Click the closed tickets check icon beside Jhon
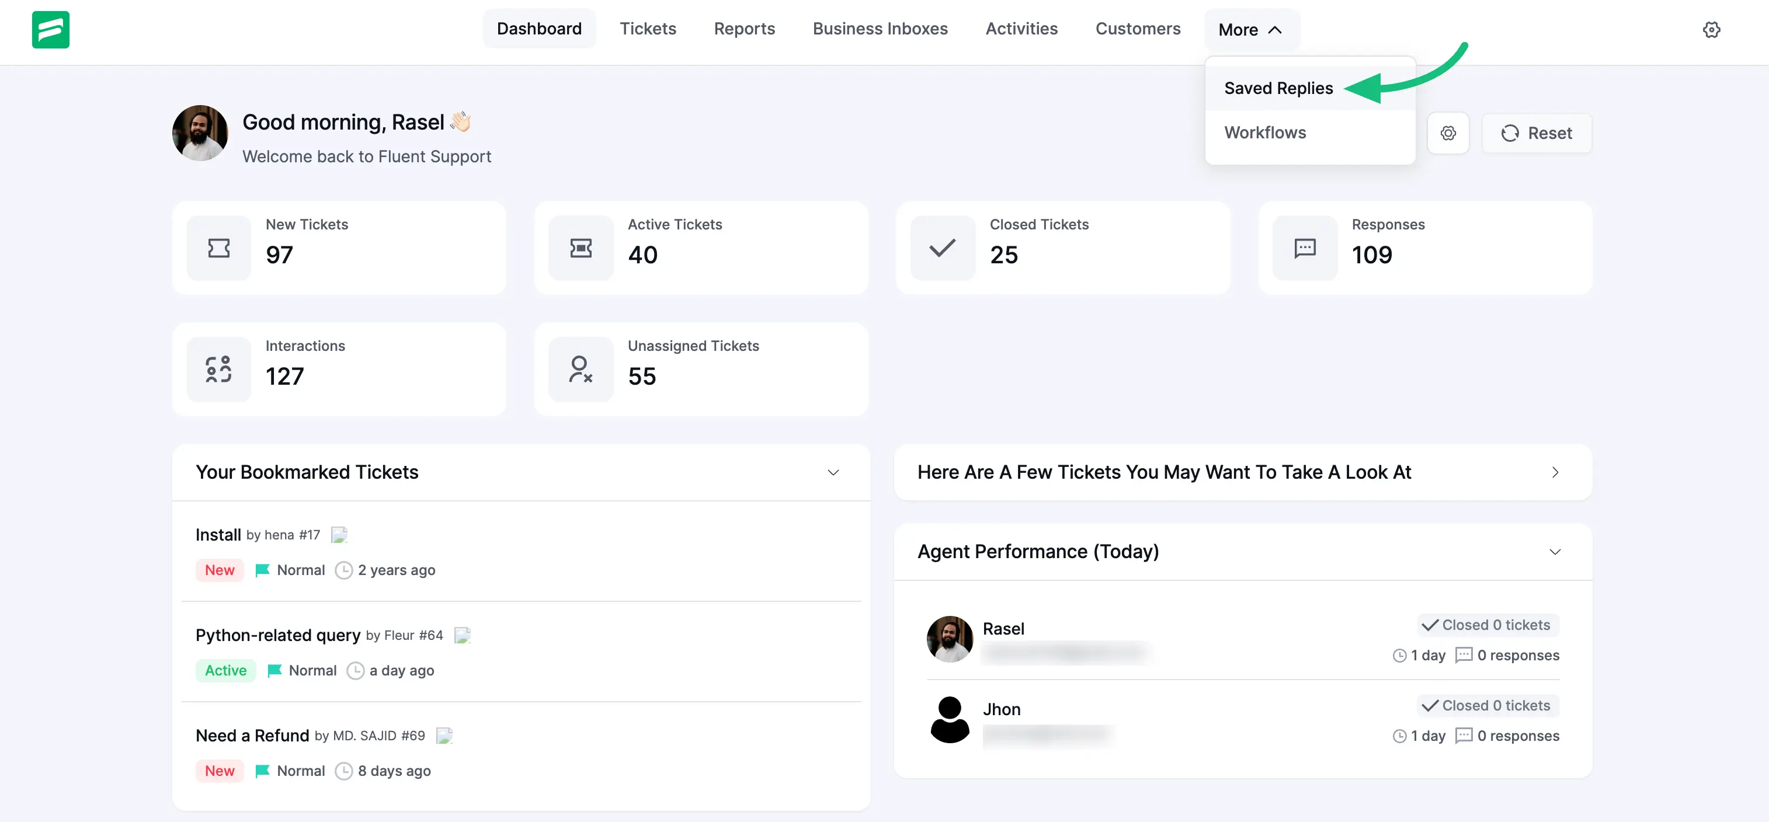 click(1430, 705)
